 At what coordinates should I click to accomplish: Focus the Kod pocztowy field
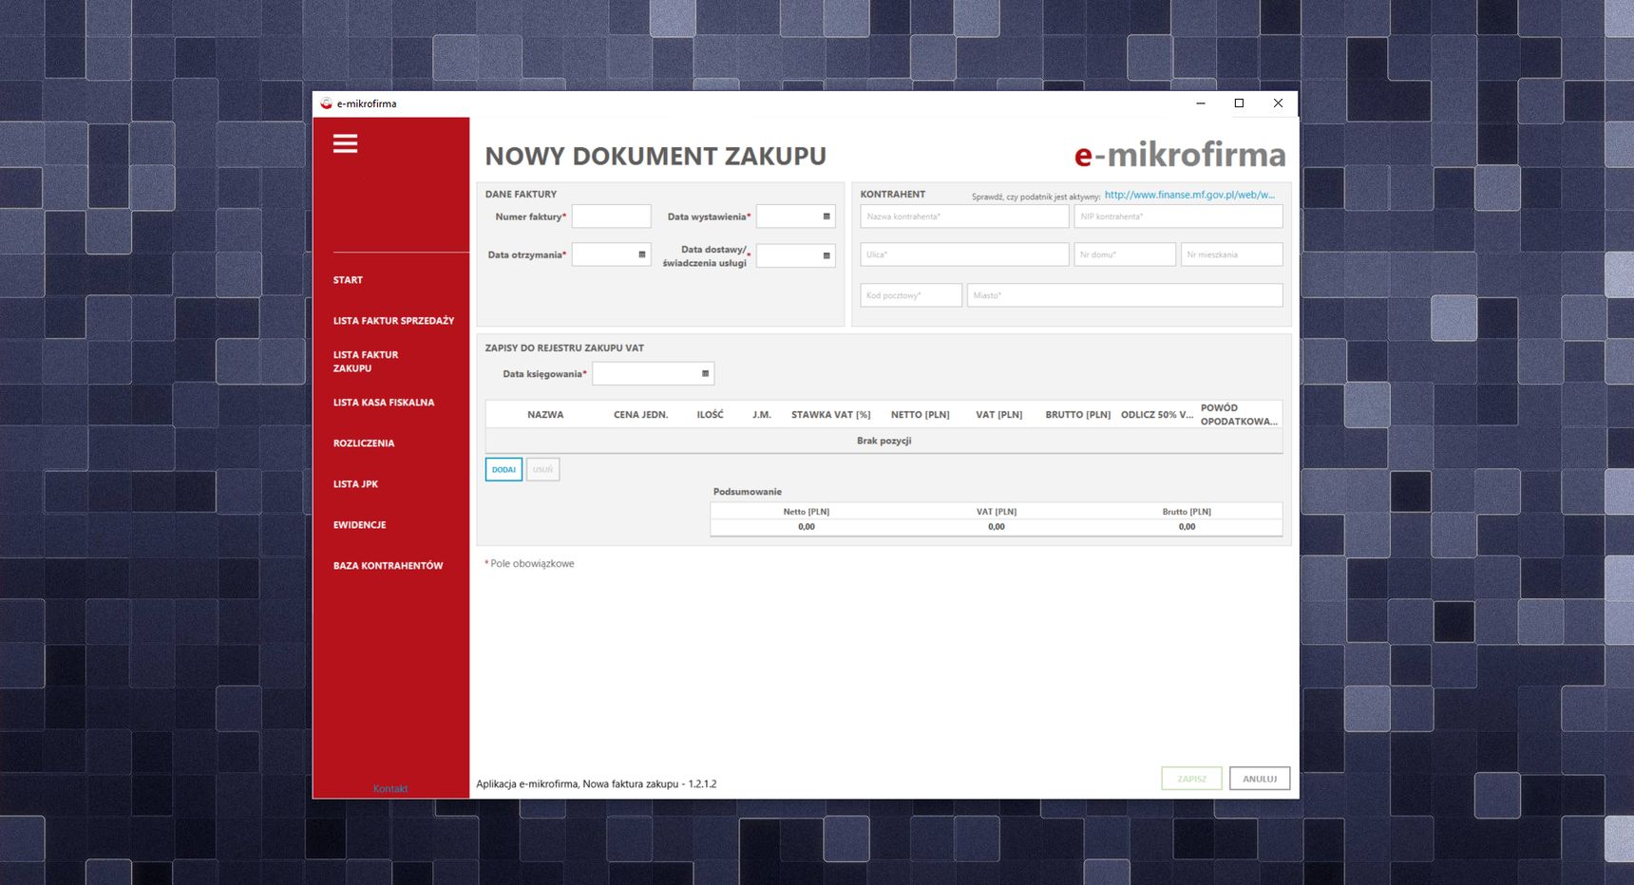911,295
